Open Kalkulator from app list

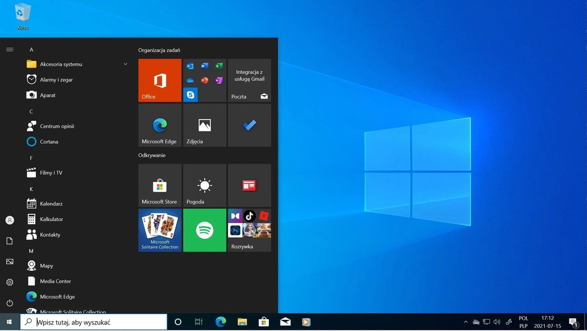77,219
